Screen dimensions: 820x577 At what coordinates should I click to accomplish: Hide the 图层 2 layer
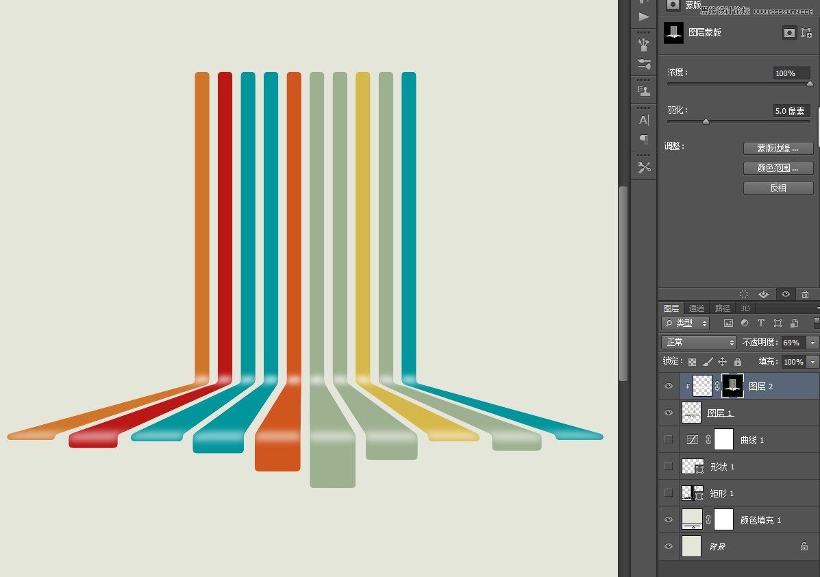[x=669, y=386]
